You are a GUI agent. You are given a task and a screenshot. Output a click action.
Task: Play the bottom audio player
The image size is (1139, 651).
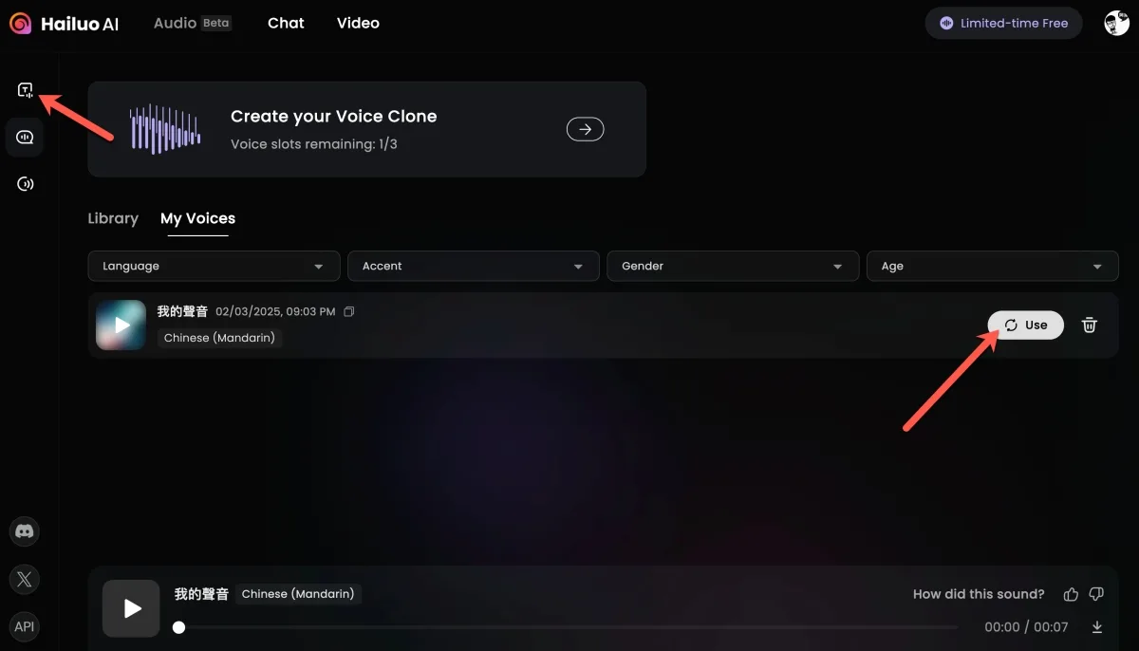click(131, 608)
